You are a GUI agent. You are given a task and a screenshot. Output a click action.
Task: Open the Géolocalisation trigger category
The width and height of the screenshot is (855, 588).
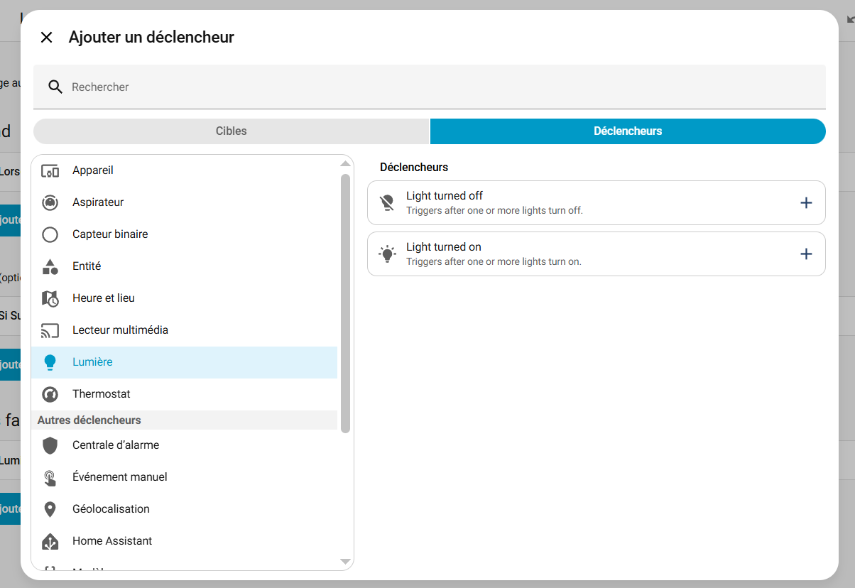111,509
